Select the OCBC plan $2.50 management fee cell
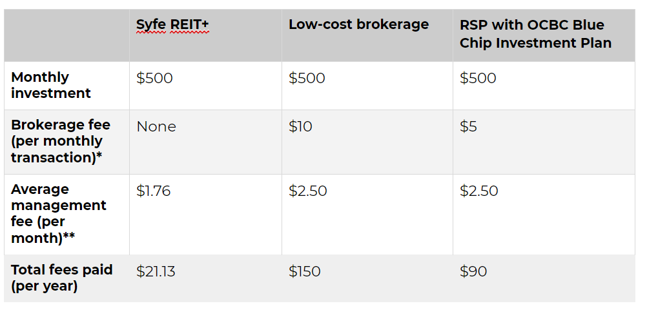 pyautogui.click(x=544, y=214)
